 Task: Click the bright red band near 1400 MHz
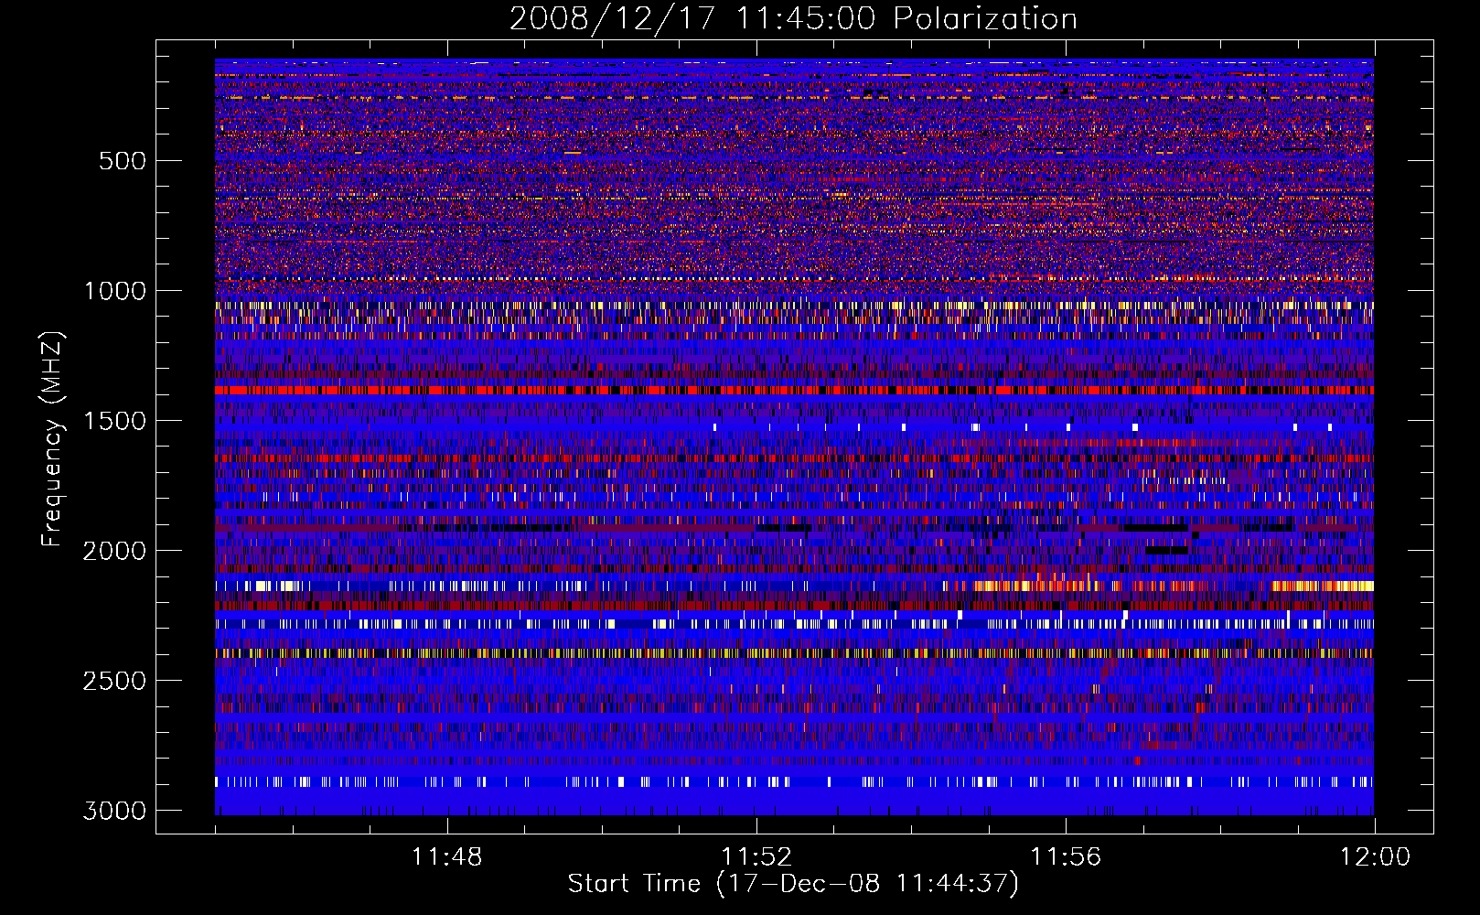[794, 390]
